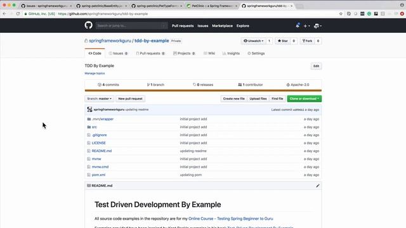
Task: Click the watchers count number
Action: [x=269, y=41]
